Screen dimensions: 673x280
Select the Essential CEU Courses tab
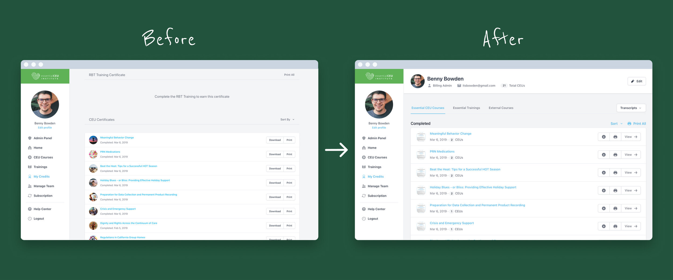coord(428,108)
